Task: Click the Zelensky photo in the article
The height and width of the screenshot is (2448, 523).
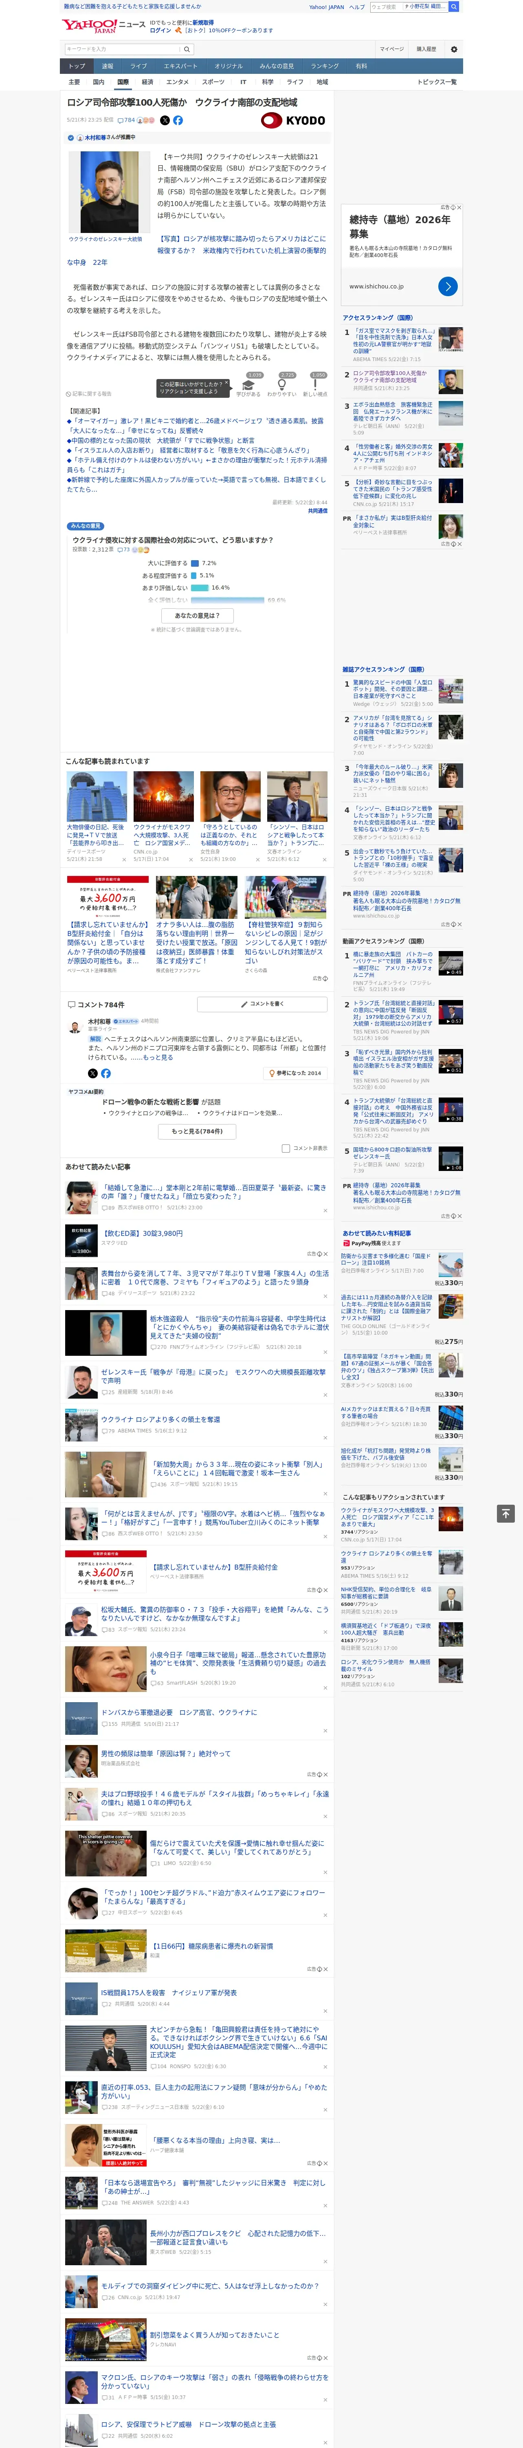Action: pyautogui.click(x=109, y=191)
